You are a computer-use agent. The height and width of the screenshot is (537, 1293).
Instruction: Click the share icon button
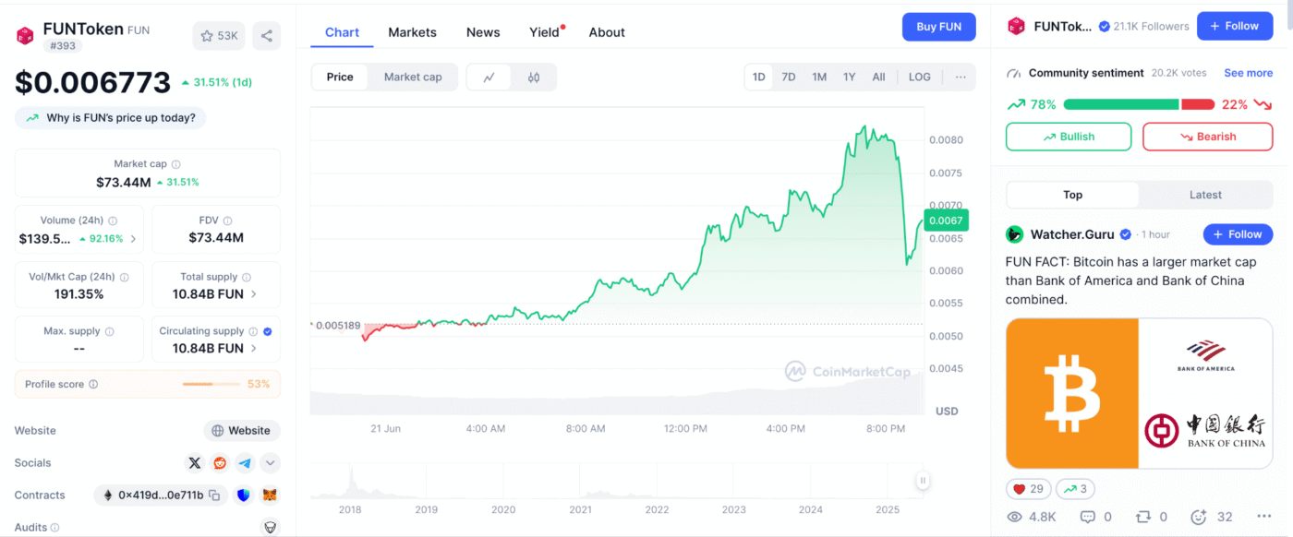[266, 36]
